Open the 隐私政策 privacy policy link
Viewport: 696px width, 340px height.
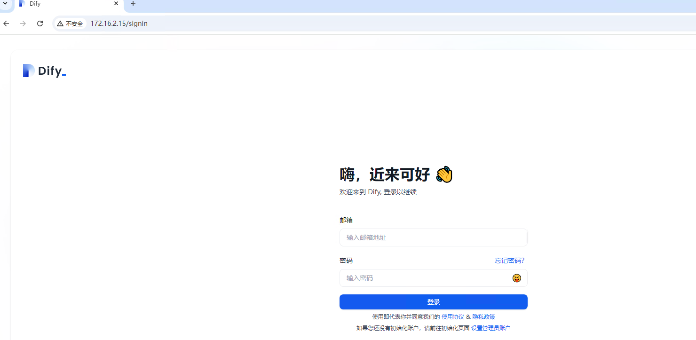pos(483,317)
